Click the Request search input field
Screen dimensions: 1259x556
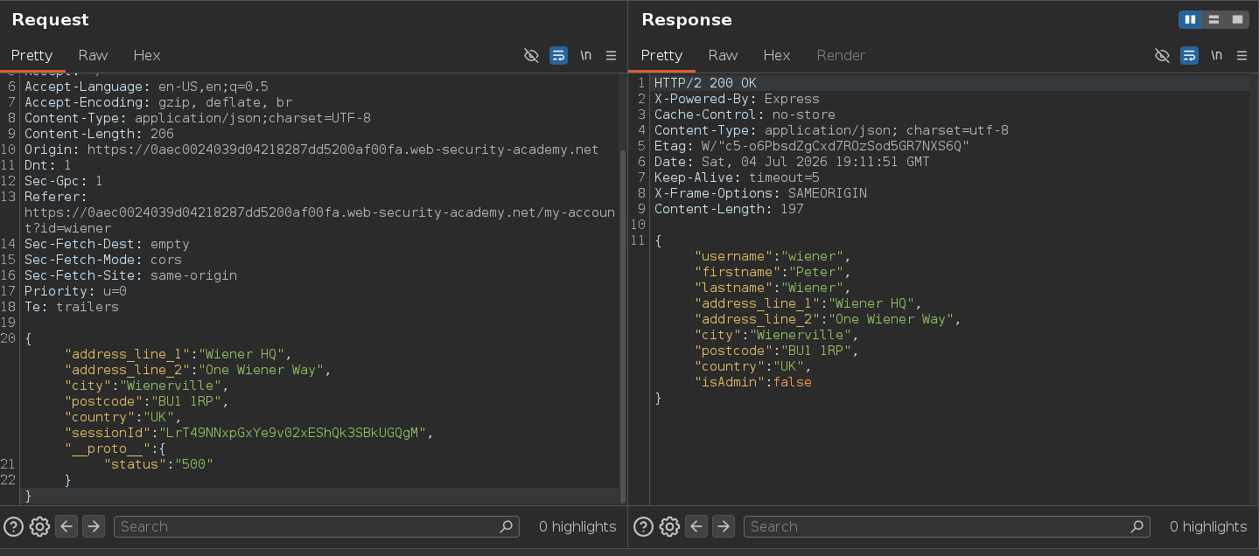point(316,526)
